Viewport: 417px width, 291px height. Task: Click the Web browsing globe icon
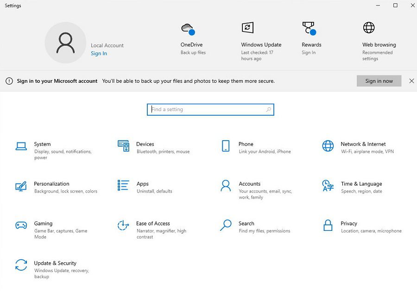click(369, 28)
